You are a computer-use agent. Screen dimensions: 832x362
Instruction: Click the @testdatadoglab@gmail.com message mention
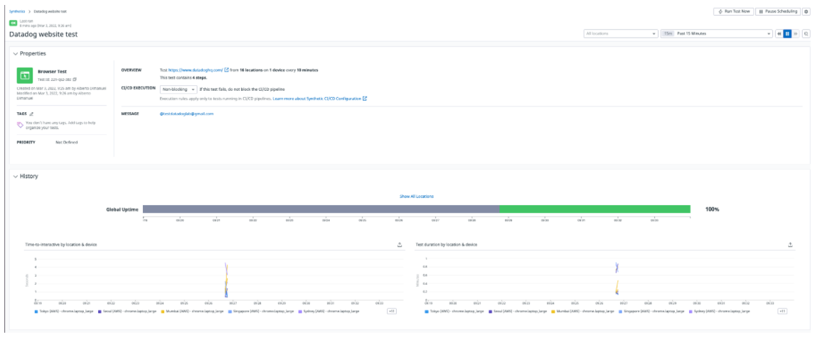pyautogui.click(x=186, y=114)
